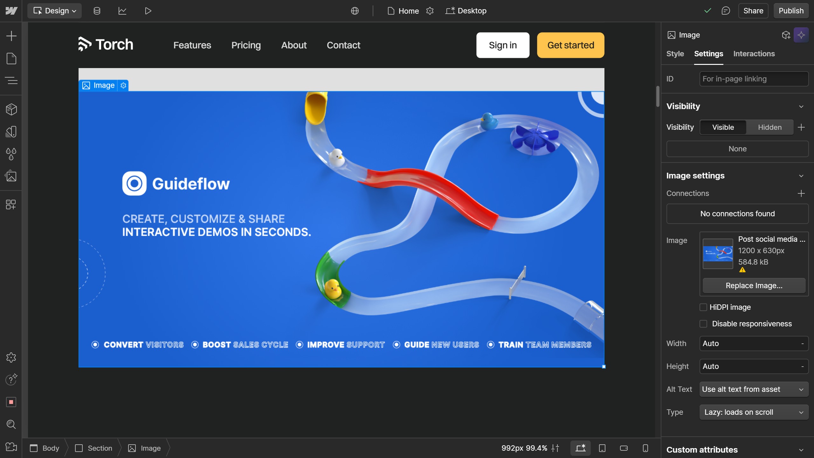The height and width of the screenshot is (458, 814).
Task: Open the Insights chart icon
Action: pyautogui.click(x=122, y=11)
